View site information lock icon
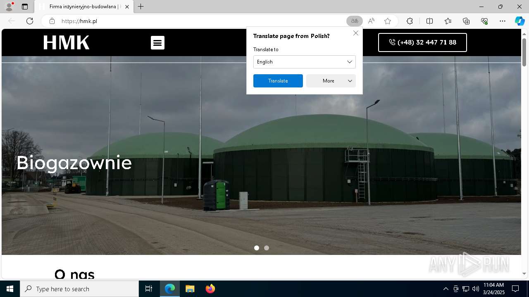 [52, 21]
